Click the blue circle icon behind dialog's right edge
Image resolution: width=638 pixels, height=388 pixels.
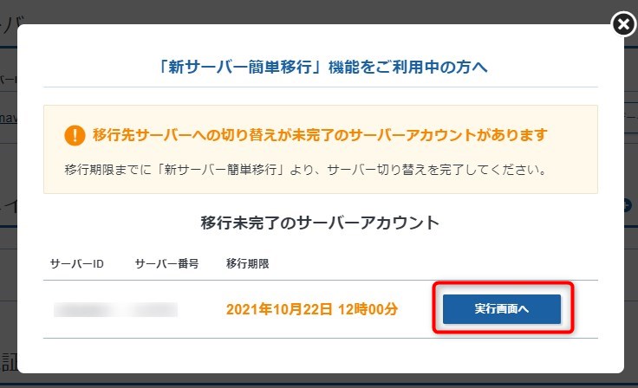[628, 206]
